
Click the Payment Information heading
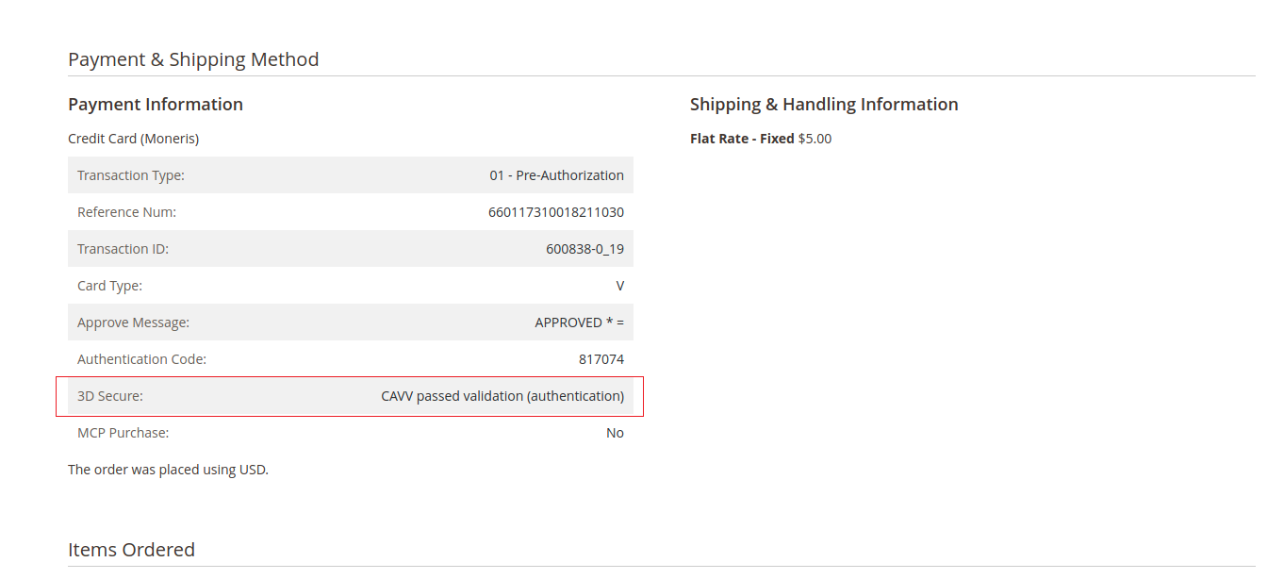pos(156,105)
